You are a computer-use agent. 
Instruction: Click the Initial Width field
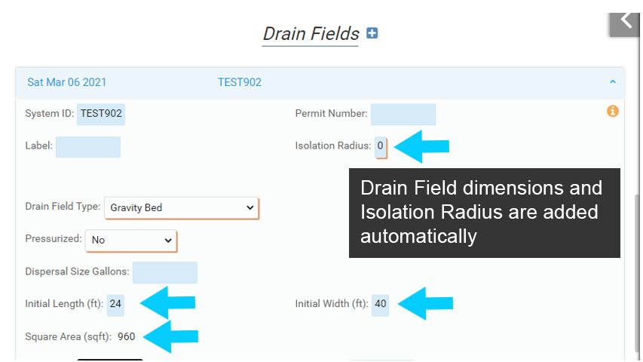[x=381, y=304]
